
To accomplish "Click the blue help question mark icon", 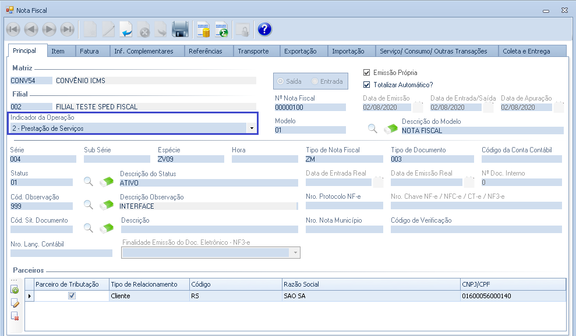I will click(x=264, y=29).
